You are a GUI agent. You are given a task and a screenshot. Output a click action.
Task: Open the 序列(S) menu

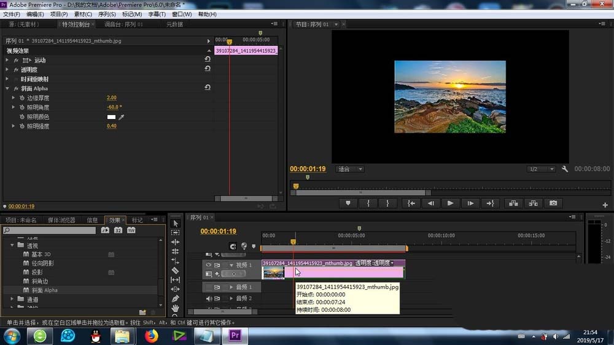[x=106, y=14]
